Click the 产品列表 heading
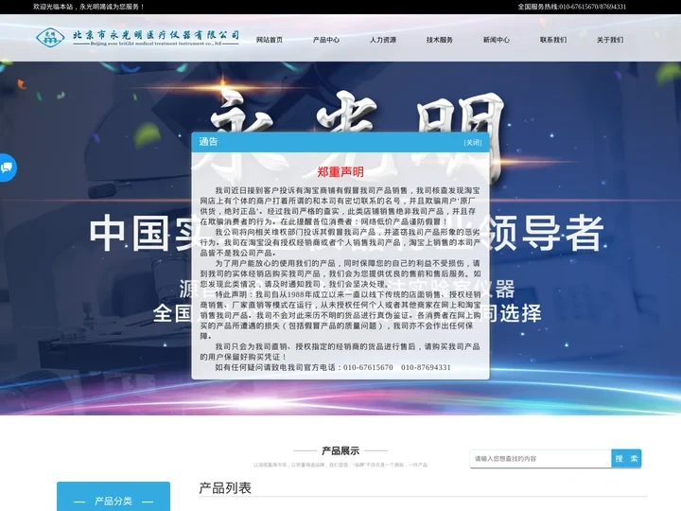 pyautogui.click(x=225, y=488)
